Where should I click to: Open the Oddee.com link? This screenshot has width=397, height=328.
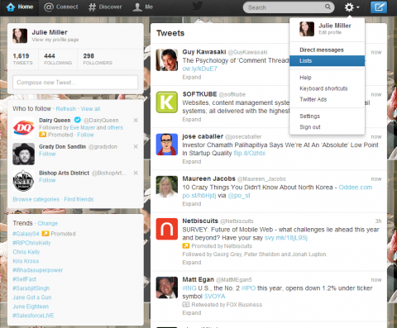tap(356, 188)
